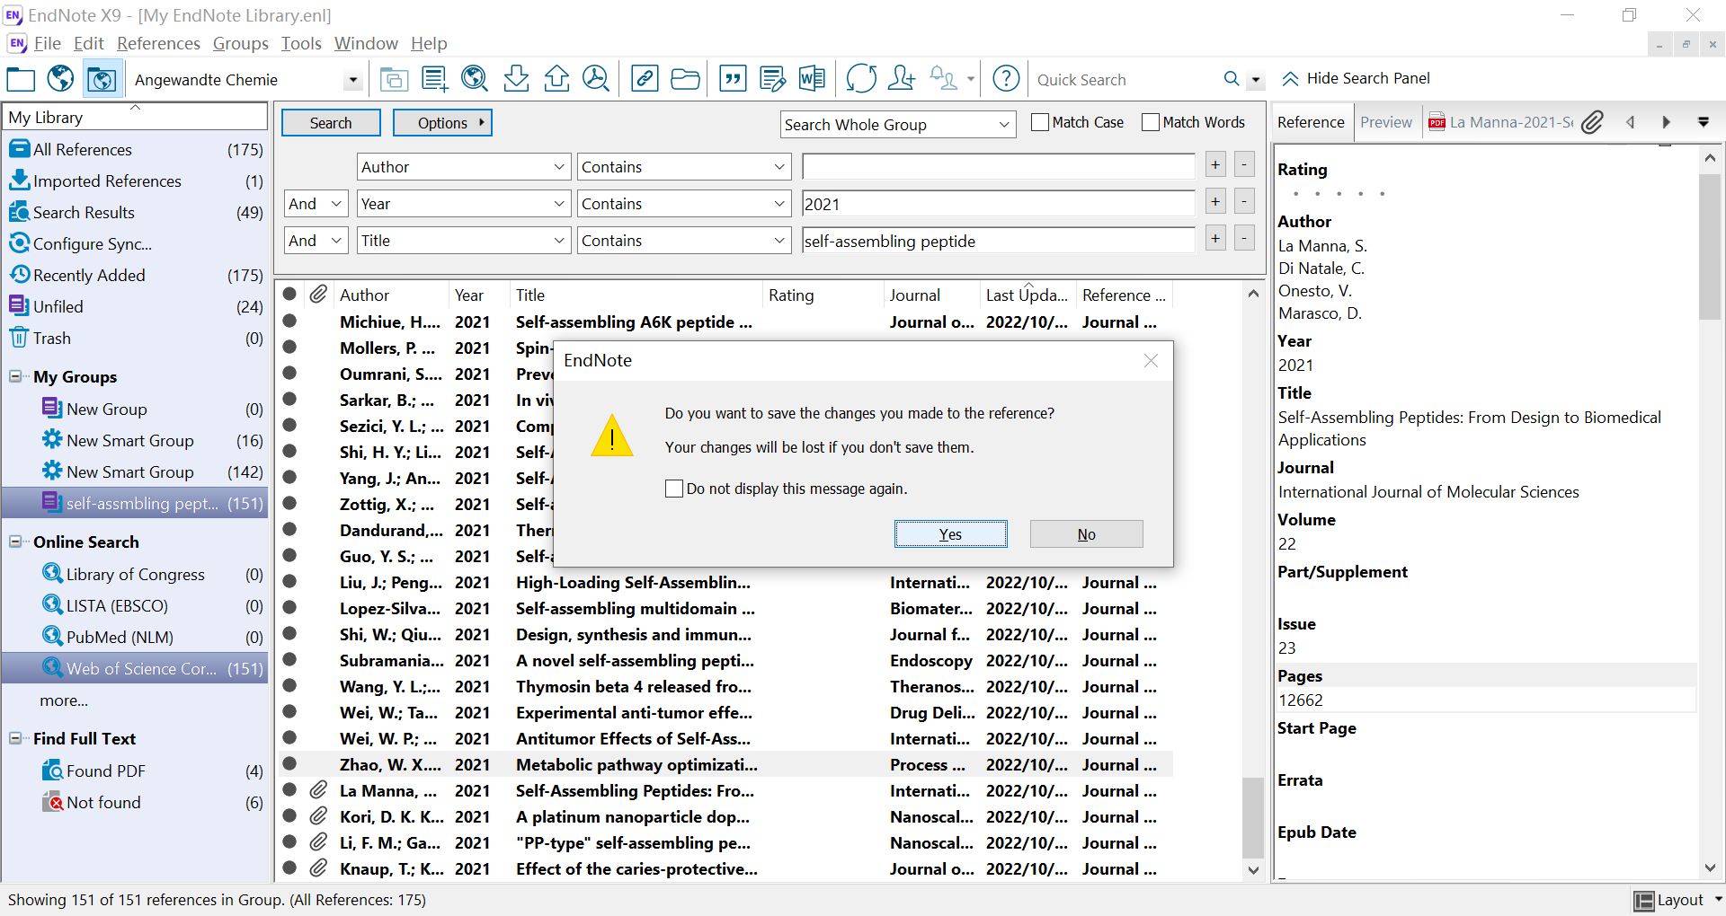The image size is (1726, 916).
Task: Click the Activity Feed bell icon
Action: (x=943, y=79)
